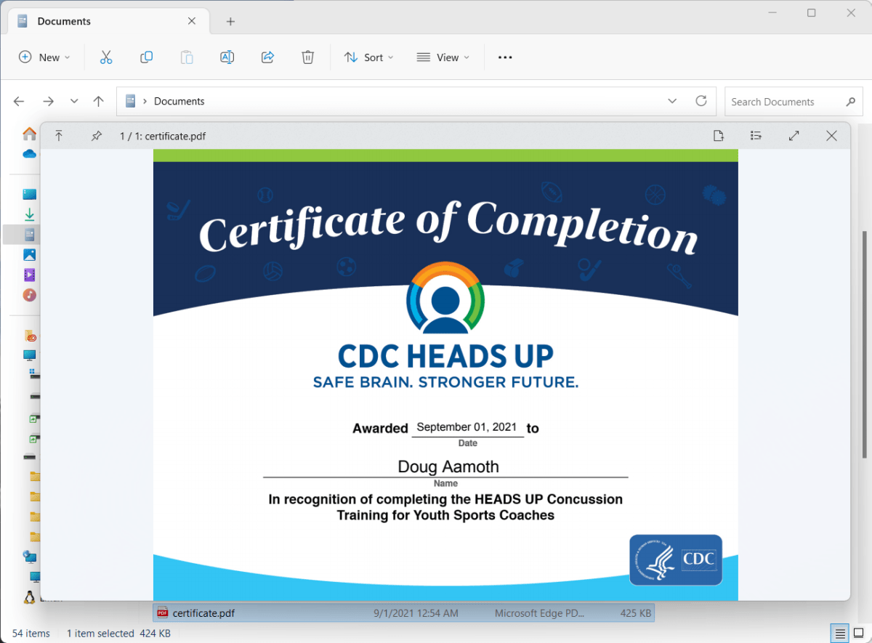Open Videos in the sidebar
This screenshot has width=872, height=643.
pyautogui.click(x=29, y=275)
